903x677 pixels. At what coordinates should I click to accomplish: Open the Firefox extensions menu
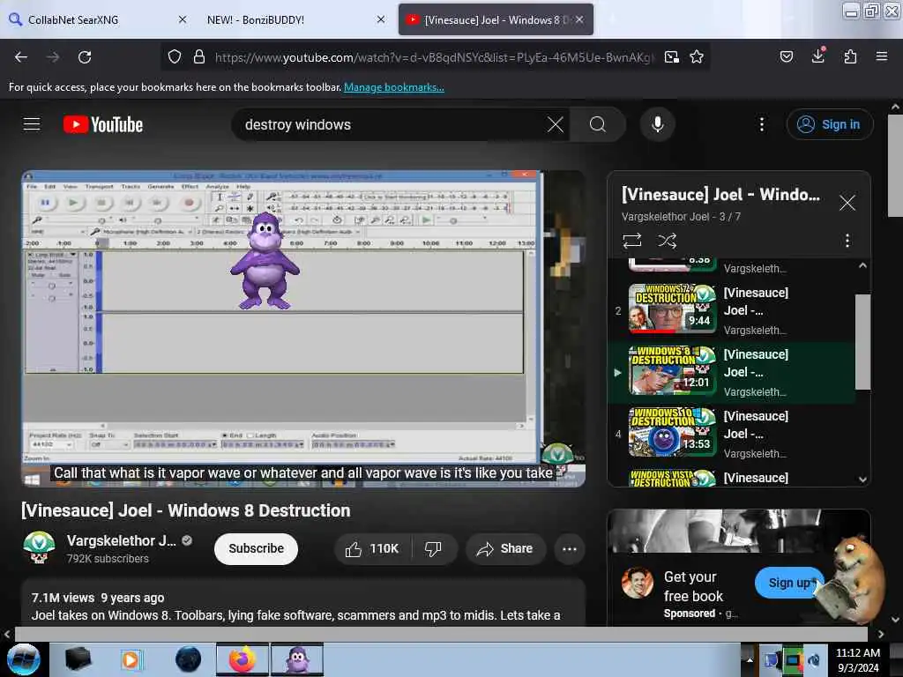pyautogui.click(x=850, y=56)
